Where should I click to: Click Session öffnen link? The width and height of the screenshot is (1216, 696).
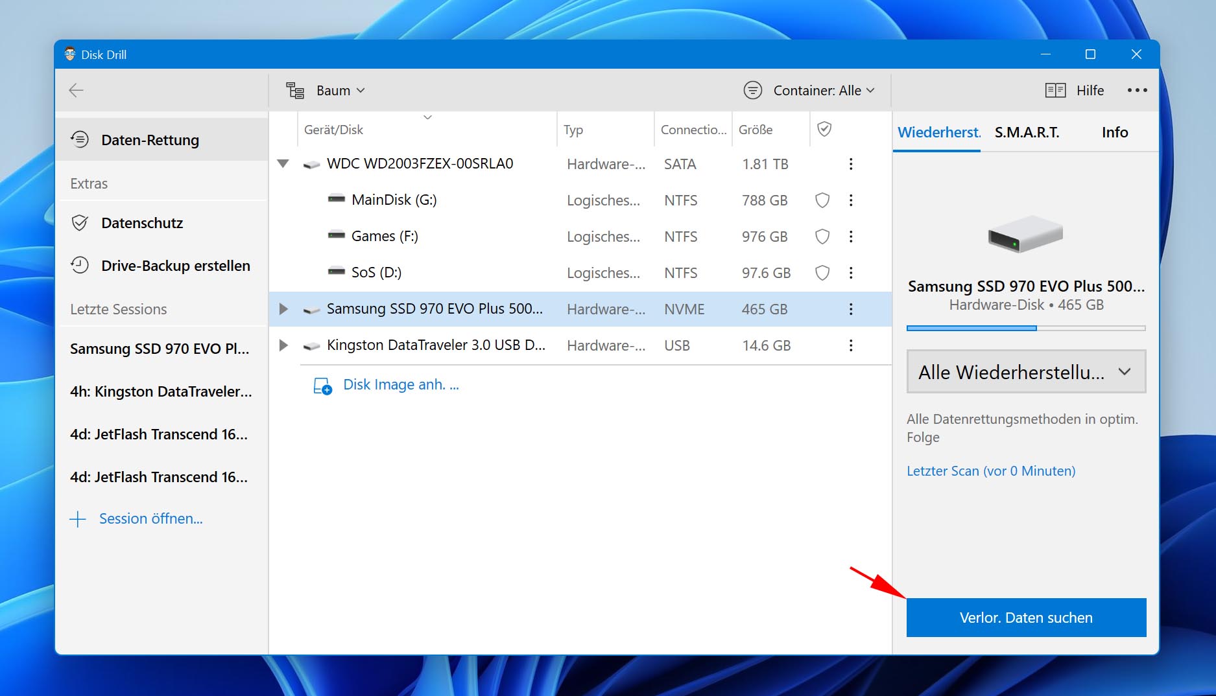tap(150, 518)
